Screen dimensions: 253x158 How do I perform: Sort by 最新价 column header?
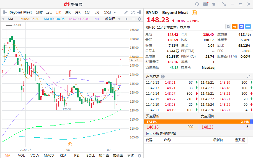coord(218,140)
